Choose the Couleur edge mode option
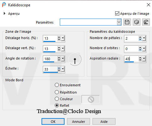 57,99
